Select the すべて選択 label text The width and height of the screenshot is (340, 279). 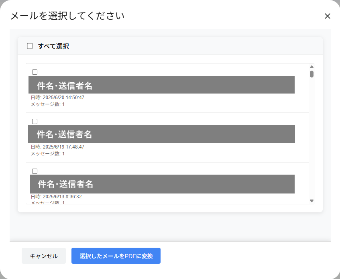53,46
